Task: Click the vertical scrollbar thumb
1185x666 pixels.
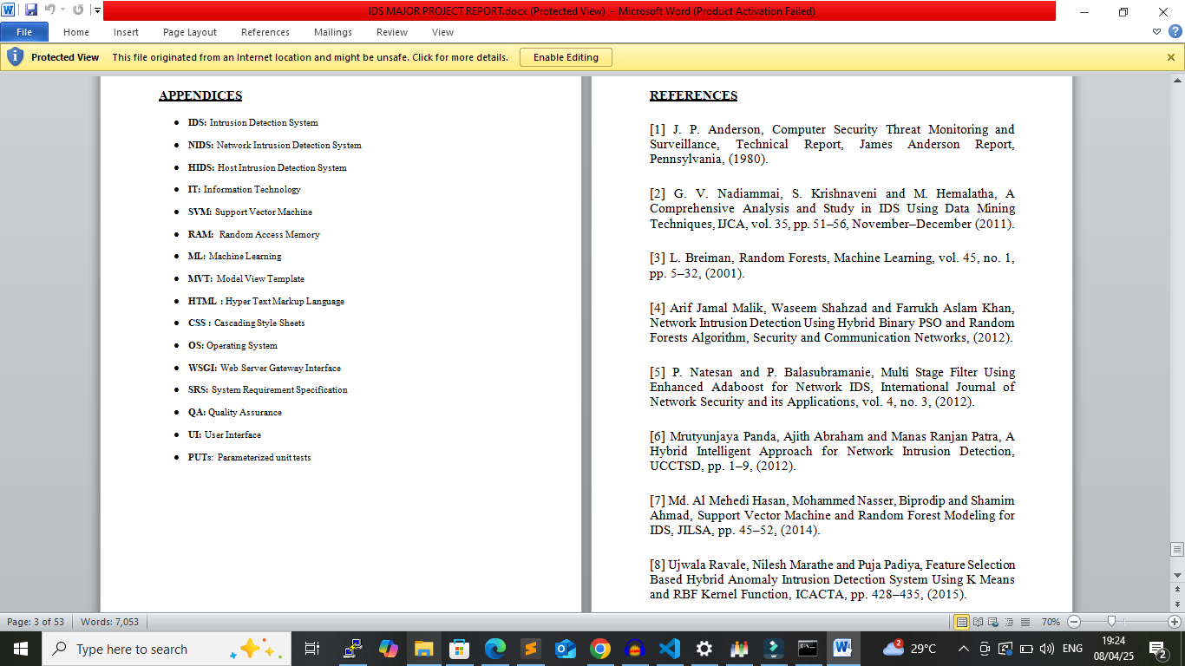Action: 1177,550
